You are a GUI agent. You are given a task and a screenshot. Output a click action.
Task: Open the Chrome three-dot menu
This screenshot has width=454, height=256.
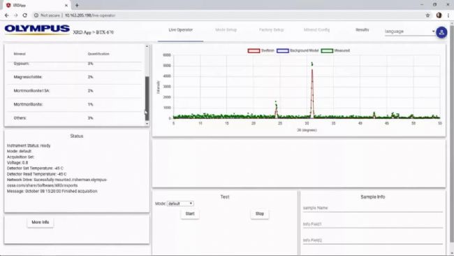tap(448, 15)
